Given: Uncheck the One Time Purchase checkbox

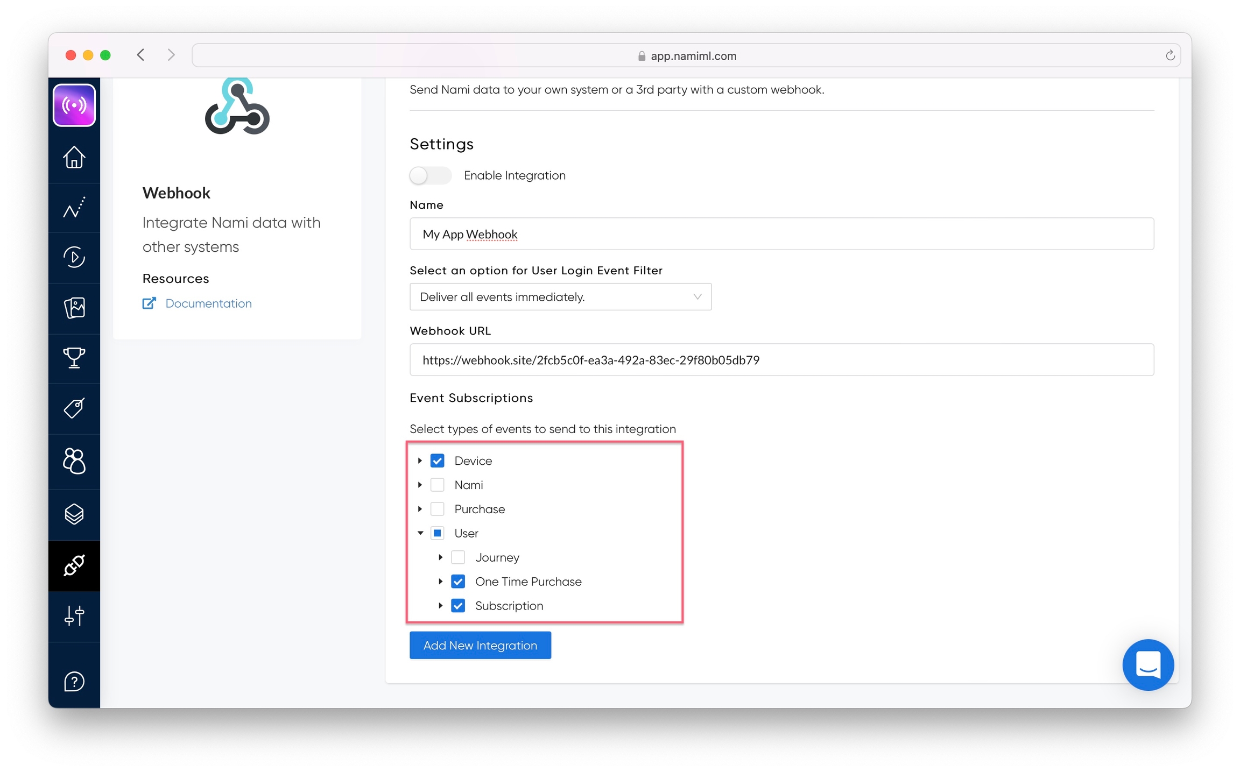Looking at the screenshot, I should coord(458,582).
